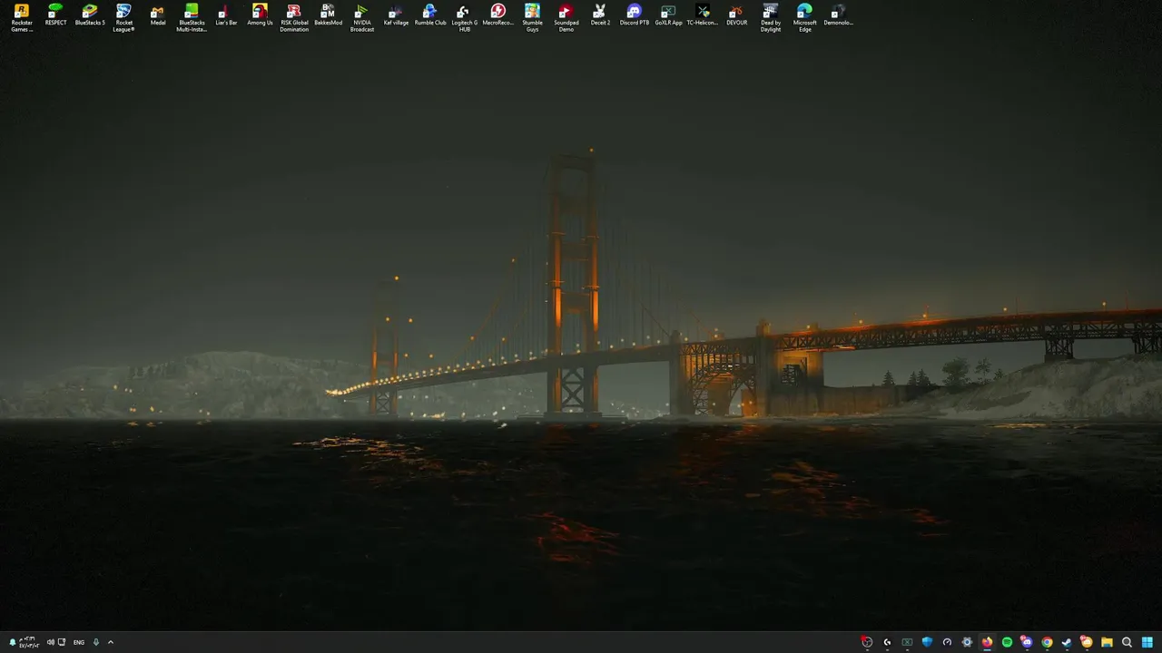This screenshot has height=653, width=1162.
Task: Open GoXLR app in the taskbar
Action: [x=907, y=642]
